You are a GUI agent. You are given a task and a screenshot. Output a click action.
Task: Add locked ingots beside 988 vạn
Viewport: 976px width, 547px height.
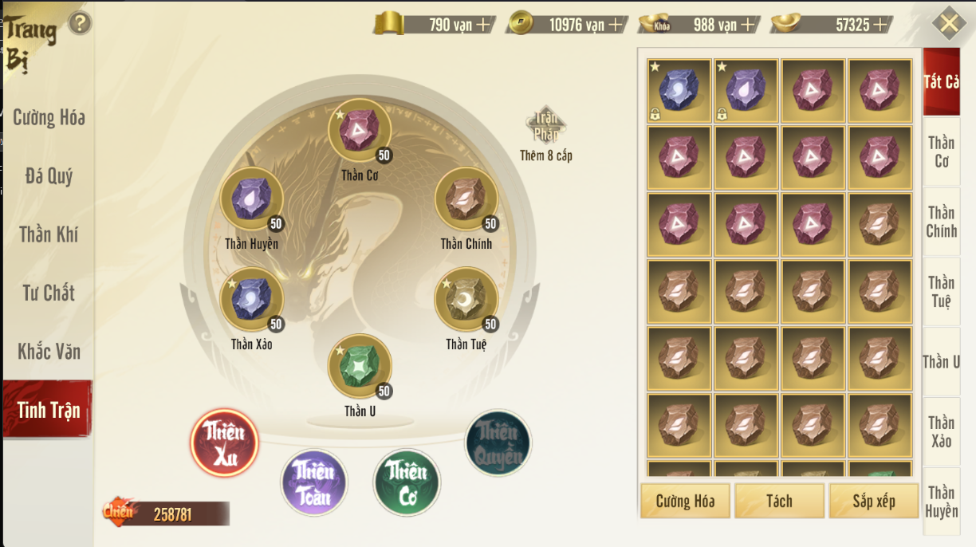click(x=748, y=25)
